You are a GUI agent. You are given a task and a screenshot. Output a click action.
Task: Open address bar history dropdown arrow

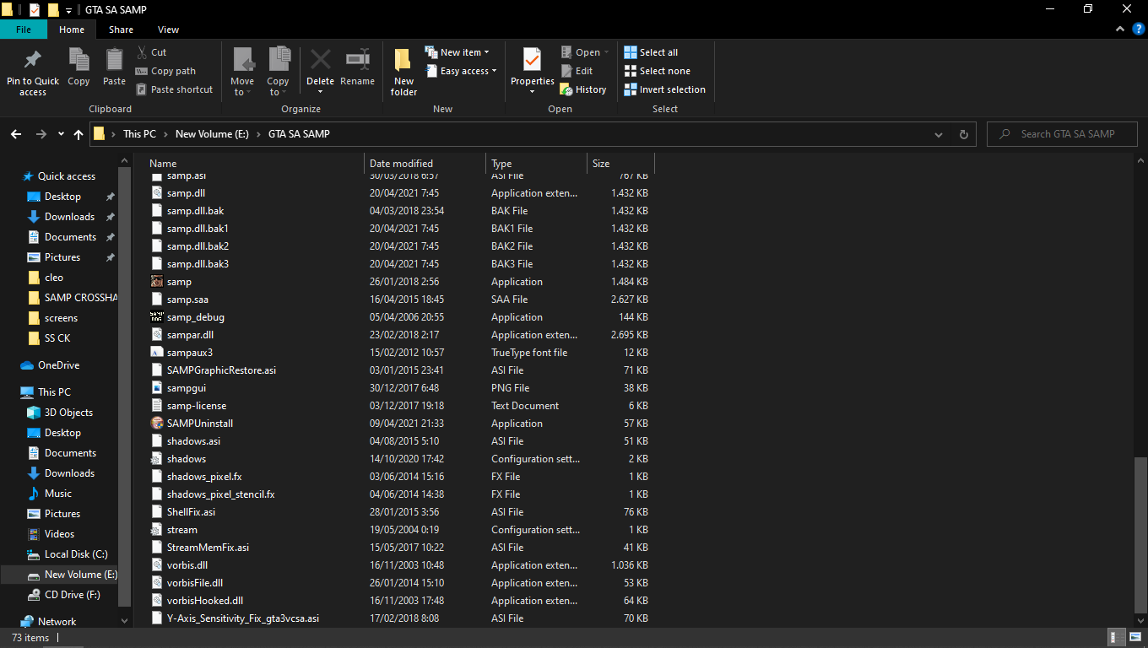click(x=939, y=134)
